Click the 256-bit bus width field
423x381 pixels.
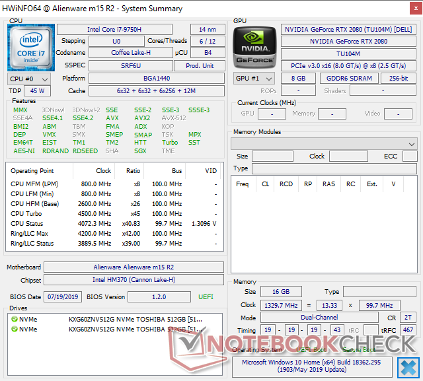(399, 79)
